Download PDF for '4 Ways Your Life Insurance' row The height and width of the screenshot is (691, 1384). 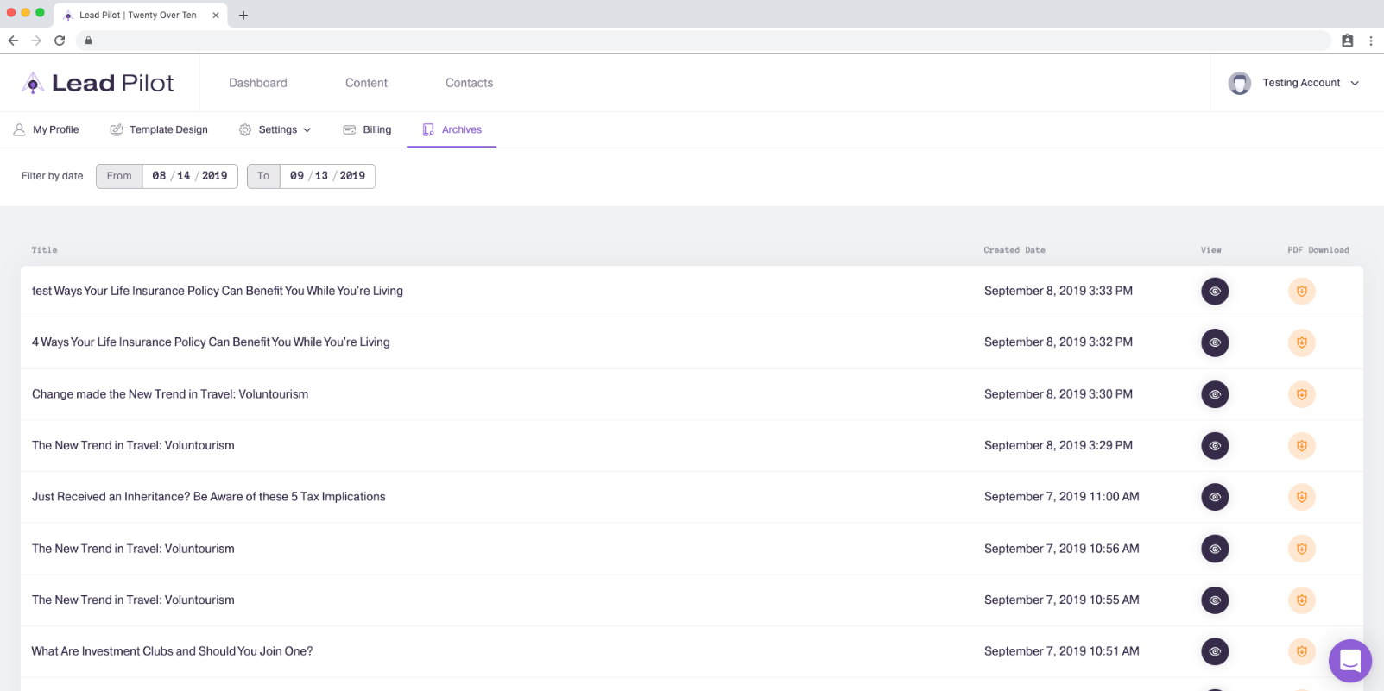click(x=1301, y=342)
